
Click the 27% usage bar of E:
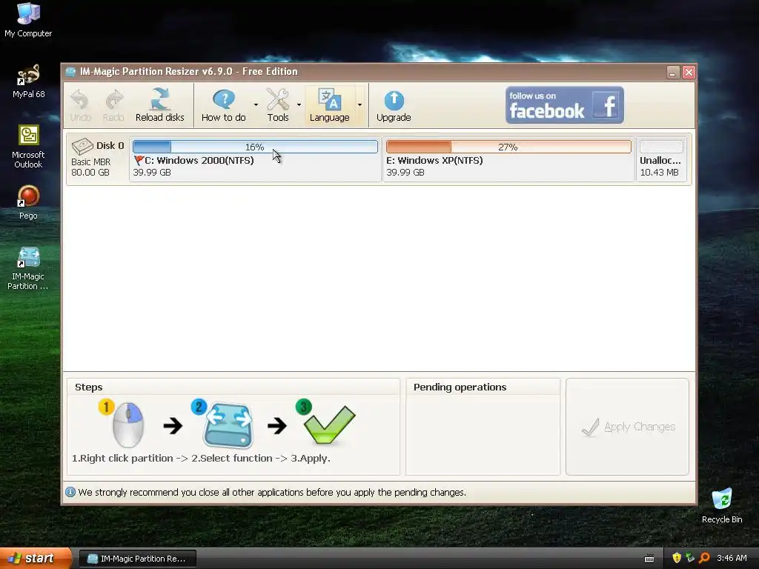508,147
